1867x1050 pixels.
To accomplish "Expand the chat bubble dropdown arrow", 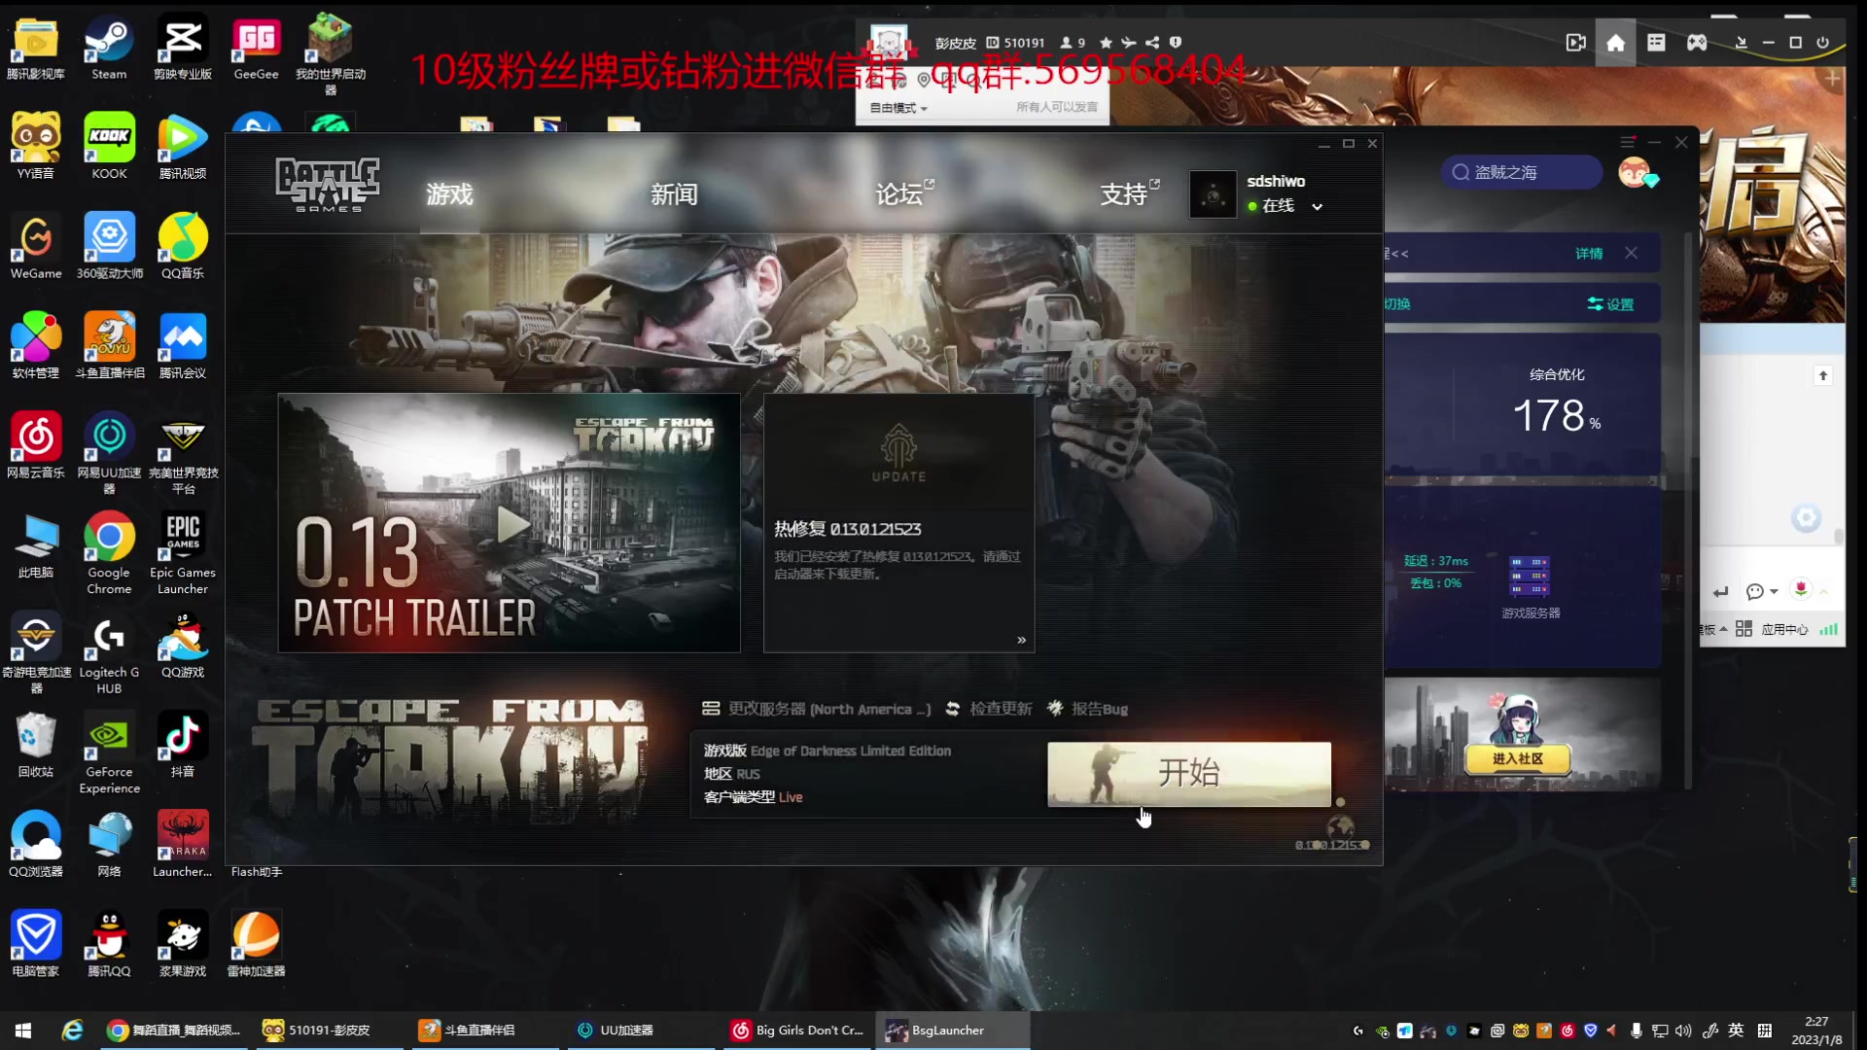I will click(1775, 592).
